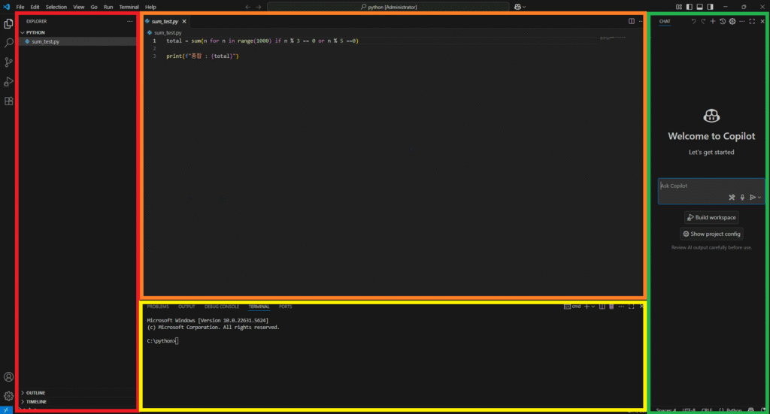The height and width of the screenshot is (414, 770).
Task: Open chat panel More Actions ellipsis
Action: (742, 21)
